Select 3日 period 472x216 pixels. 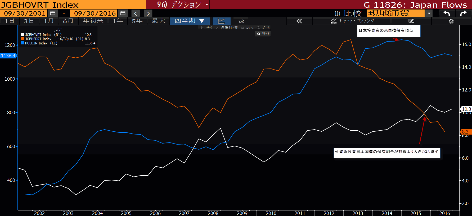click(29, 21)
